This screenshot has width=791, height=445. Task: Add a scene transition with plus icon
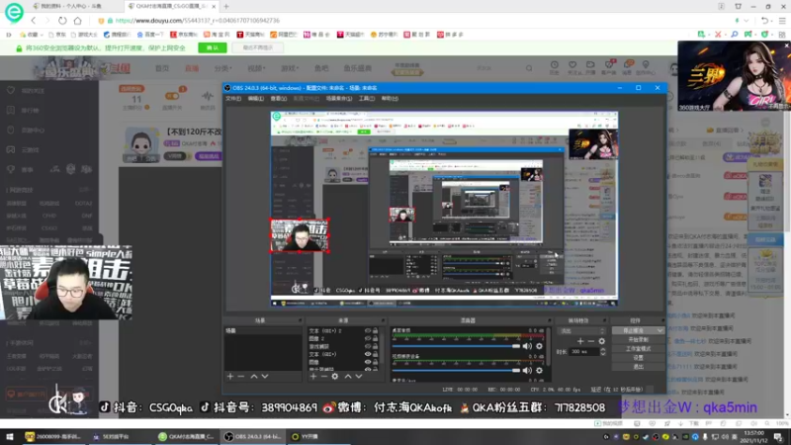pyautogui.click(x=580, y=341)
